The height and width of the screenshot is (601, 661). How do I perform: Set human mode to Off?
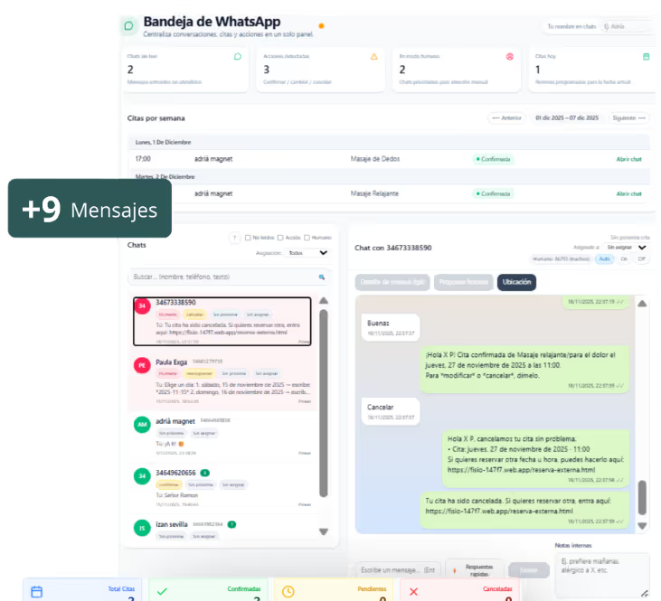(x=641, y=258)
